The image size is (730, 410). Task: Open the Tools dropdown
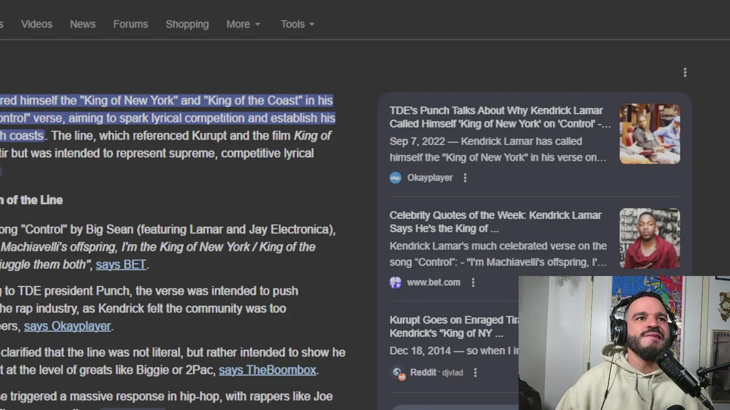[x=297, y=24]
